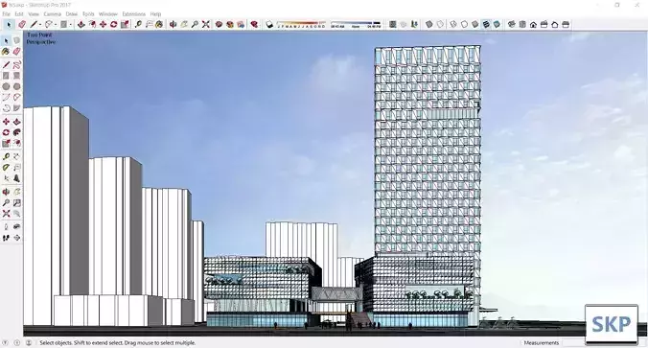Adjust the shadow date month slider
Image resolution: width=648 pixels, height=348 pixels.
[301, 24]
